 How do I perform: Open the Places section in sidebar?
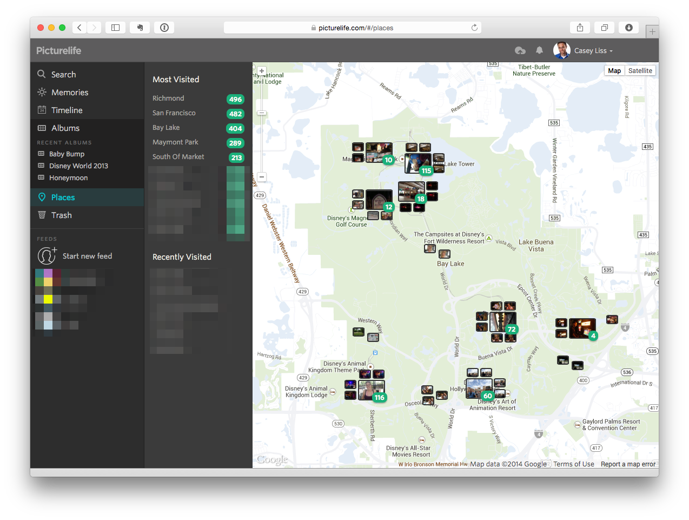[63, 198]
